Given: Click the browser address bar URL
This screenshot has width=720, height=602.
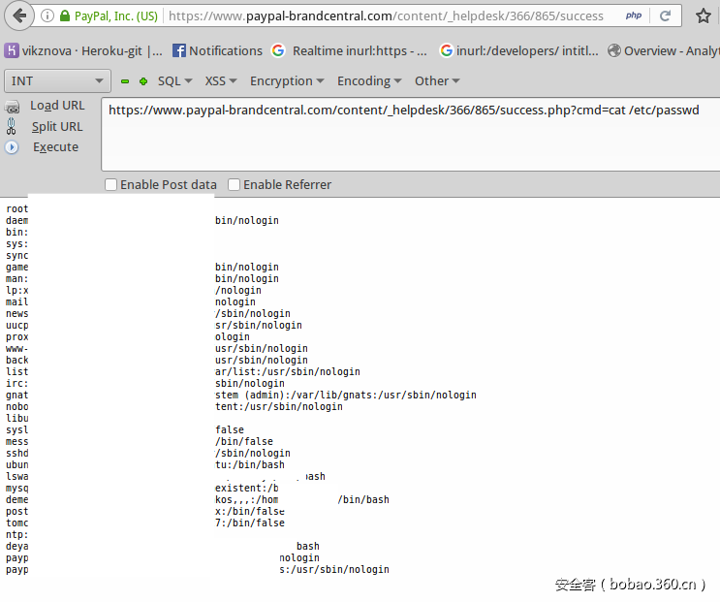Looking at the screenshot, I should pos(386,16).
